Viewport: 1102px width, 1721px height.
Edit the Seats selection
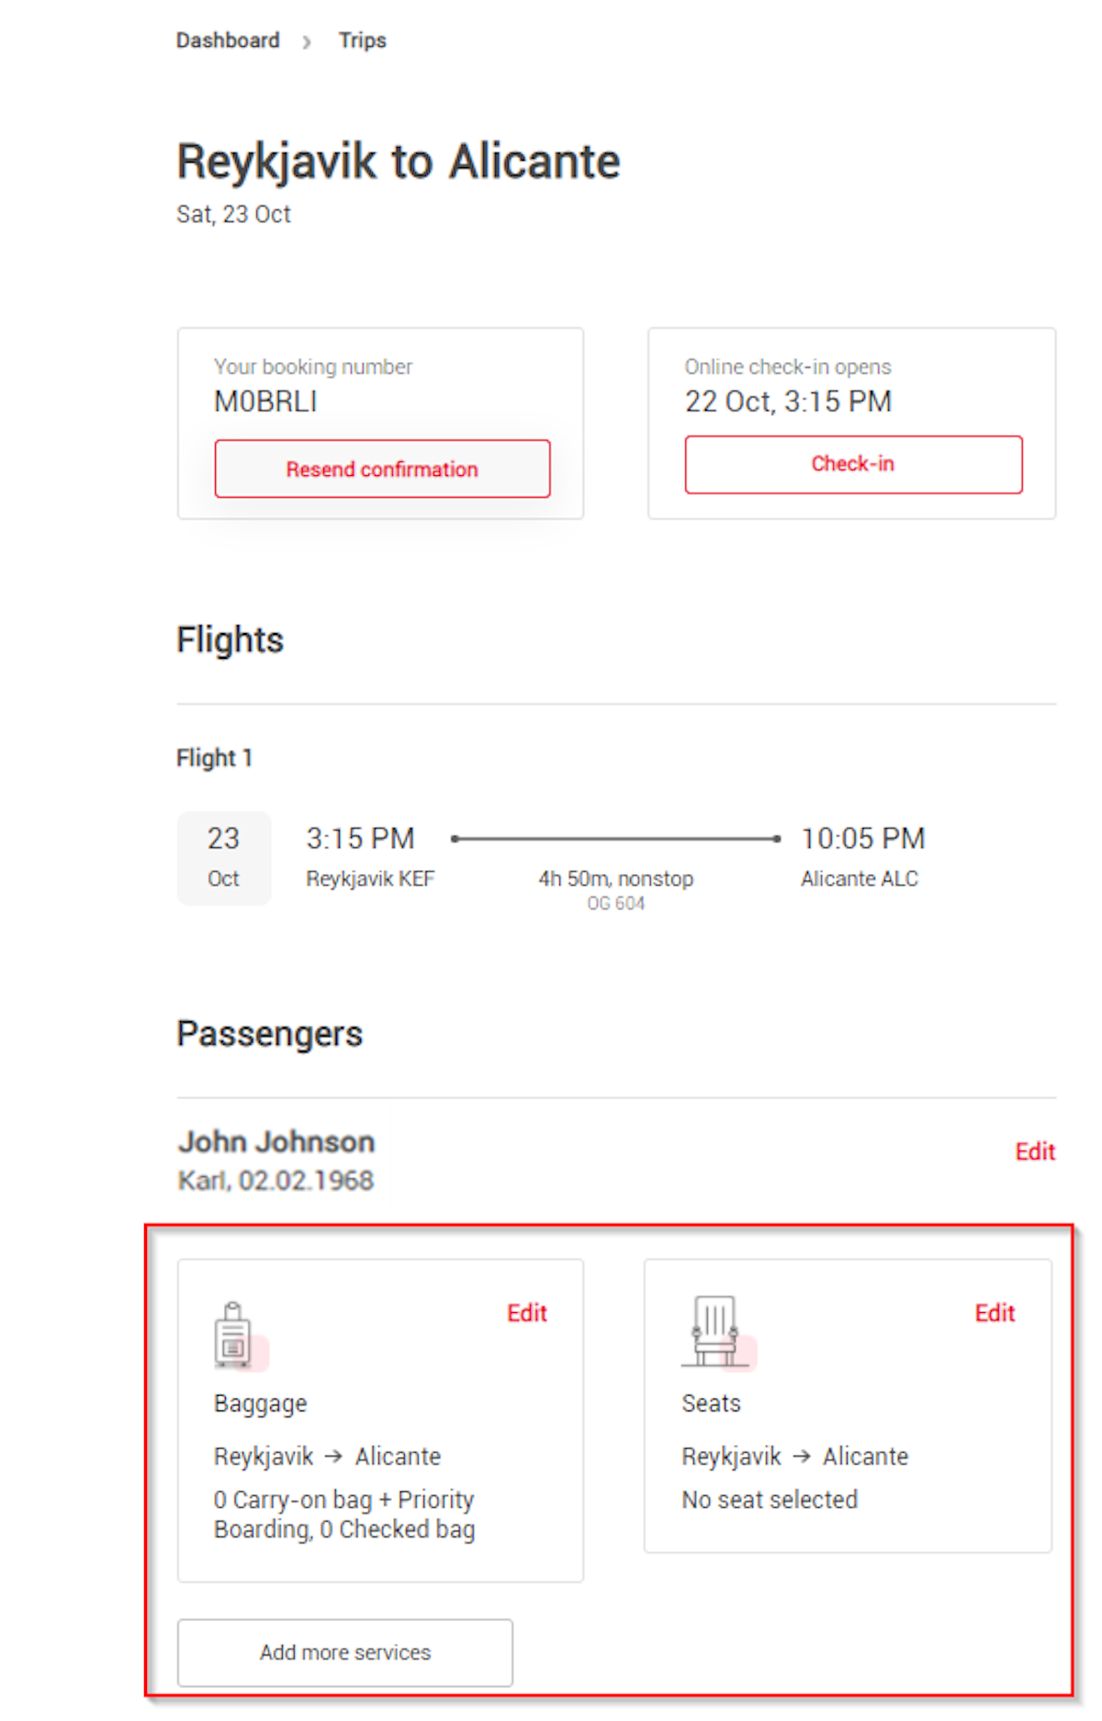pyautogui.click(x=995, y=1313)
